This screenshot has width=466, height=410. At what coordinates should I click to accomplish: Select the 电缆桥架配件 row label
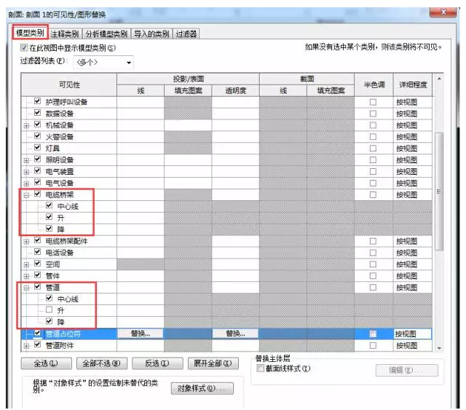tap(66, 241)
